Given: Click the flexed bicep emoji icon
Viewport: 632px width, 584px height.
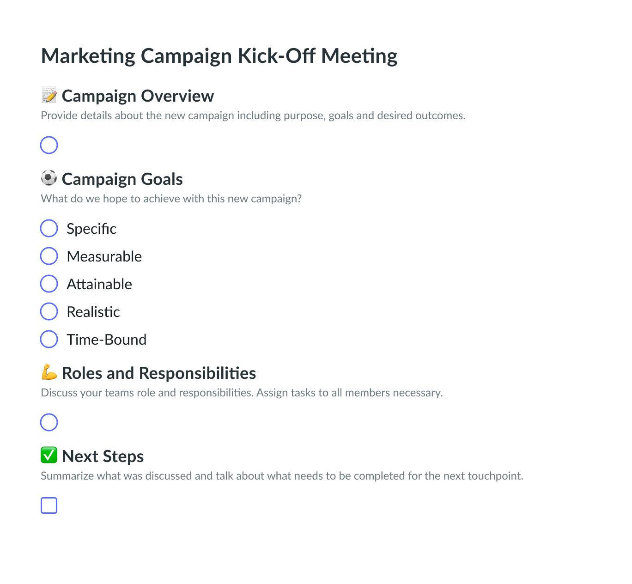Looking at the screenshot, I should click(x=49, y=372).
